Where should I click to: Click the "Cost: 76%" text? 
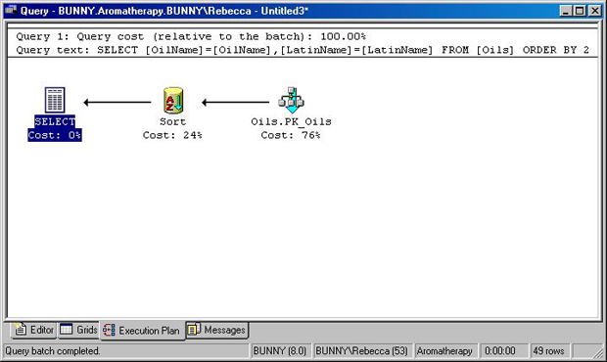coord(291,135)
